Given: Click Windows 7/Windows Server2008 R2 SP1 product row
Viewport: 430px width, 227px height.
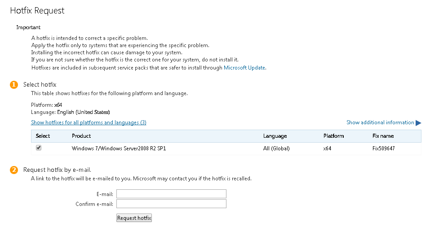Looking at the screenshot, I should coord(226,148).
